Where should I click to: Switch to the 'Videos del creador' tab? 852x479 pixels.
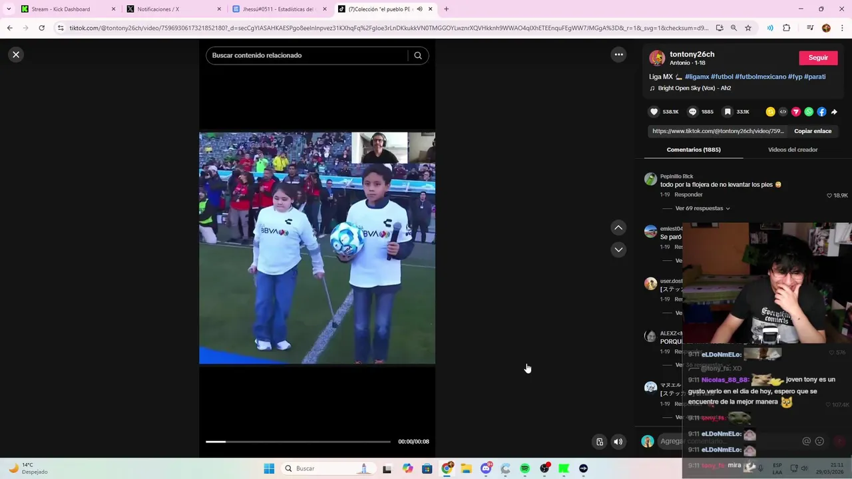pyautogui.click(x=793, y=150)
